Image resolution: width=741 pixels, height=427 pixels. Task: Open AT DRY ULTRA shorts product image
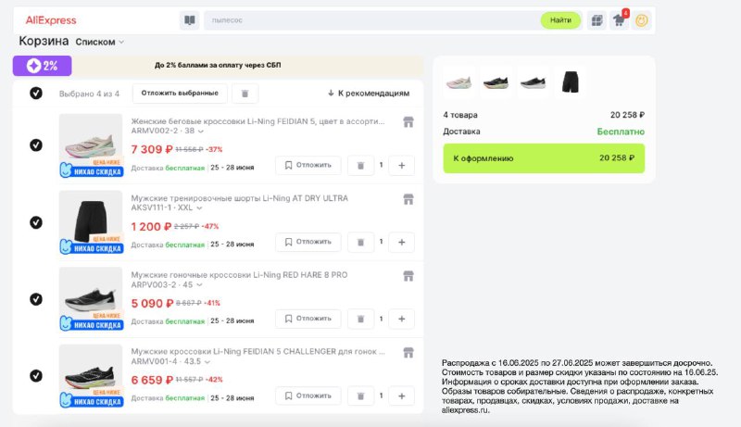(91, 222)
